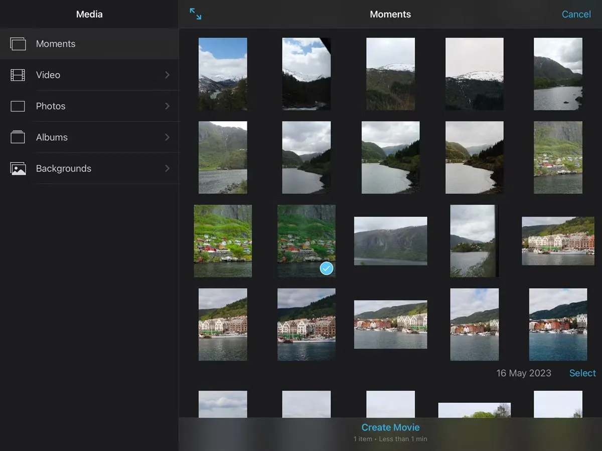This screenshot has height=451, width=602.
Task: Click the Backgrounds picture icon
Action: tap(18, 168)
